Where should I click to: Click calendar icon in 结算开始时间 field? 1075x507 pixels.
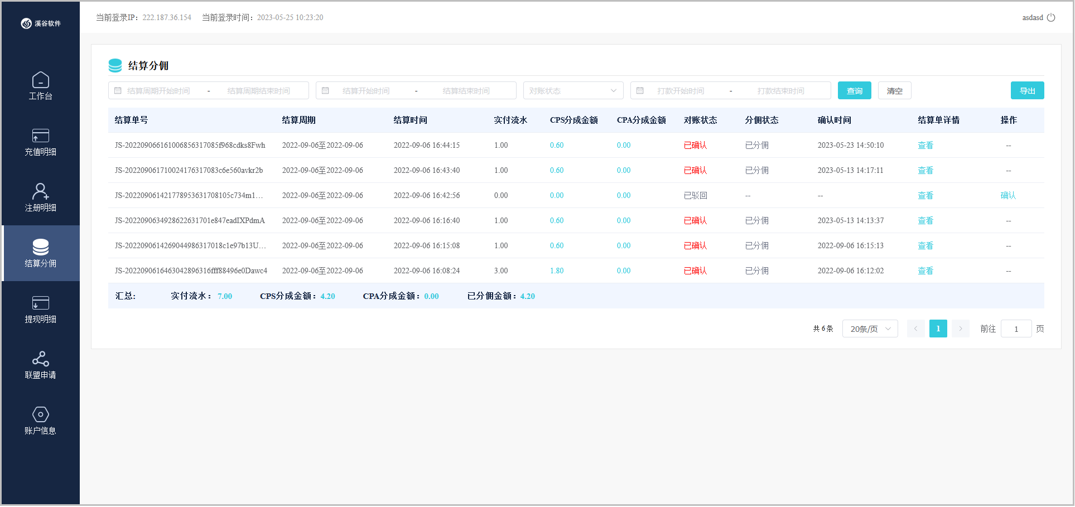coord(325,90)
